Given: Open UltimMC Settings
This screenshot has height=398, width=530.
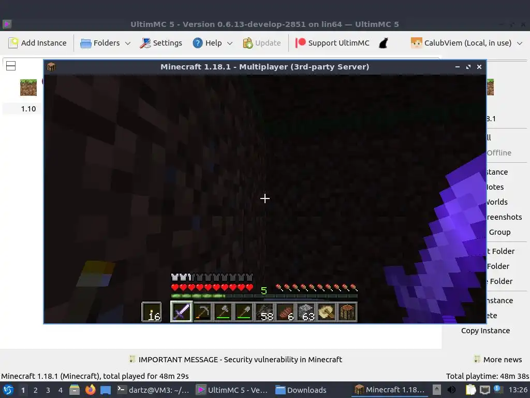Looking at the screenshot, I should click(x=161, y=43).
